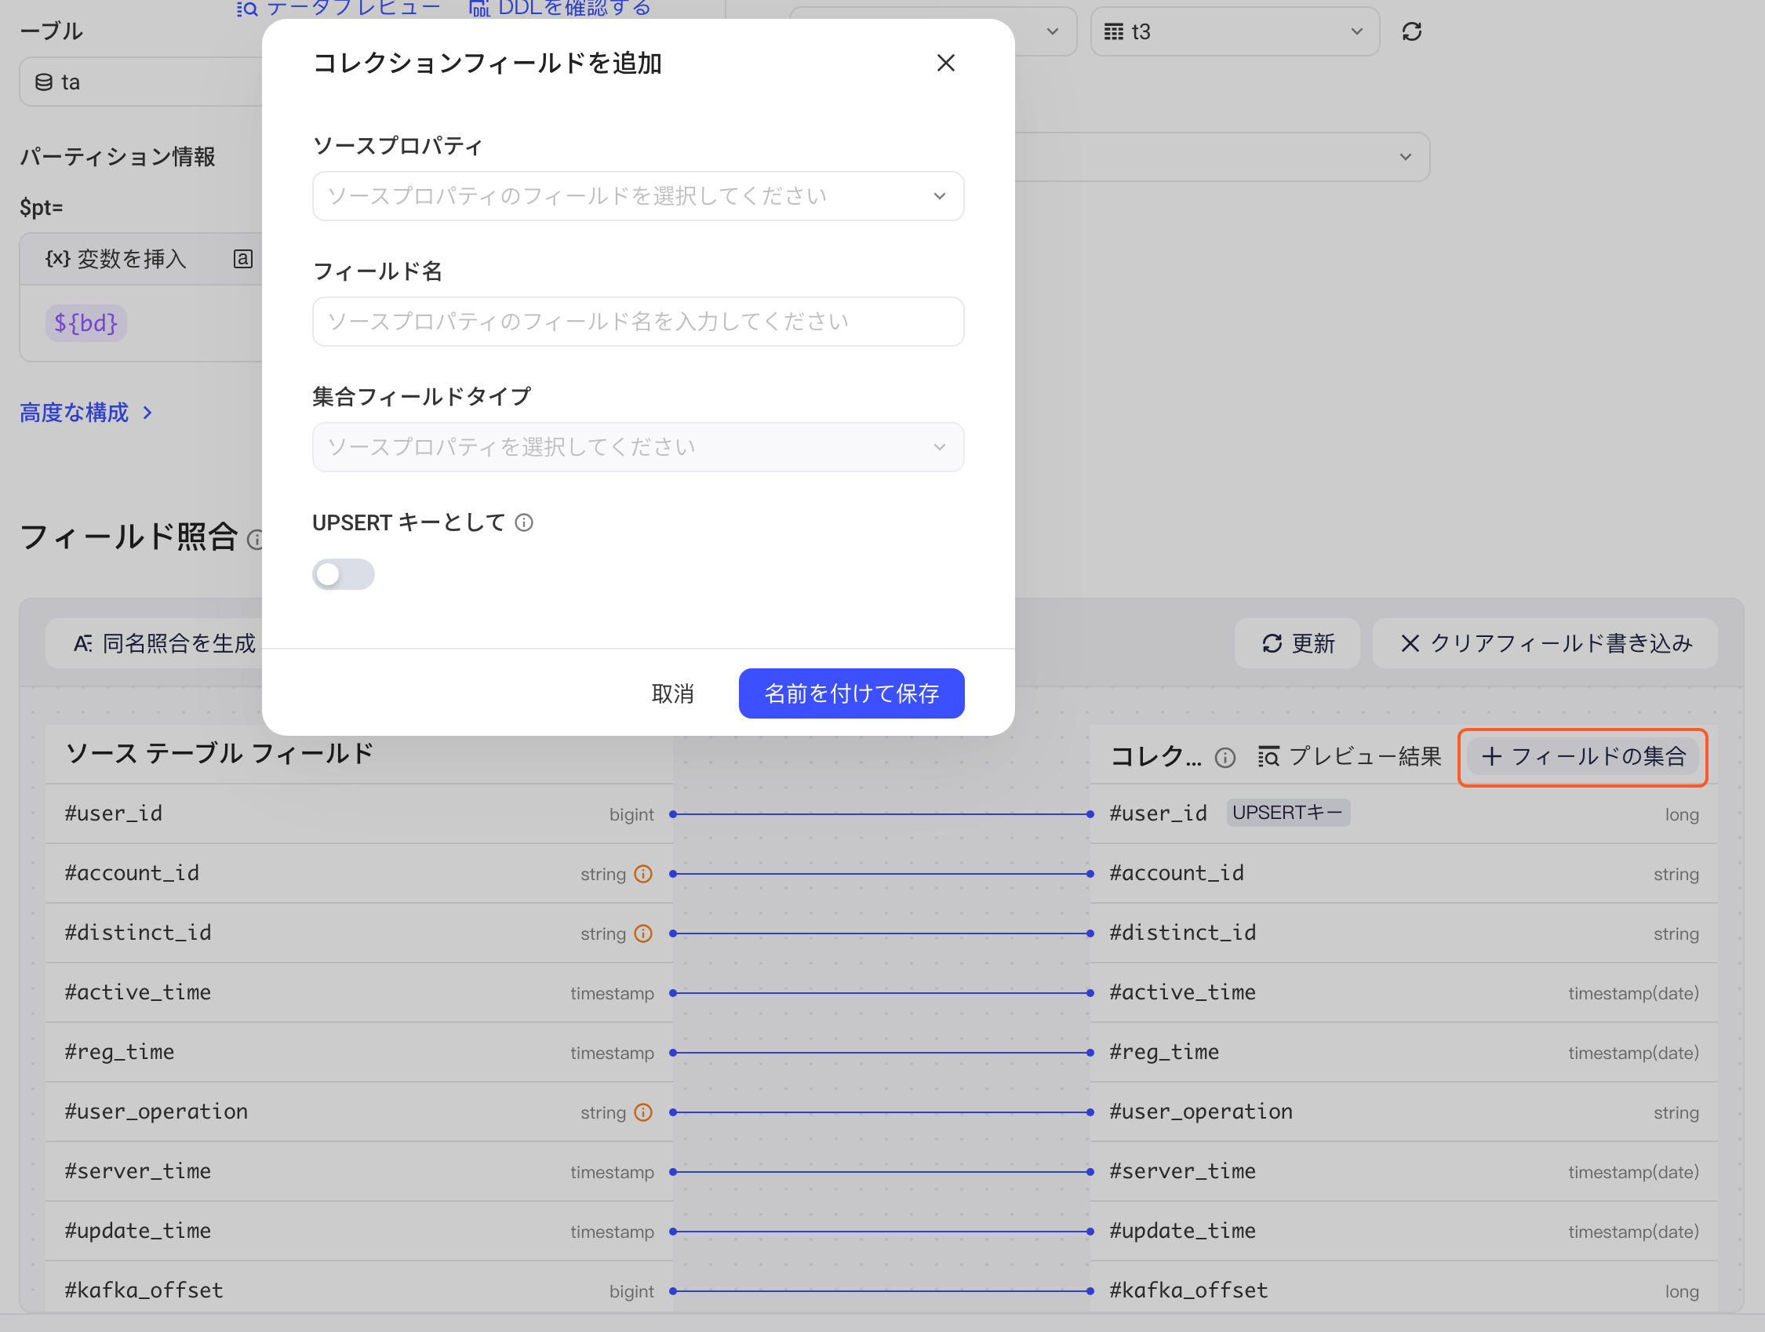This screenshot has width=1765, height=1332.
Task: Toggle the UPSERT key switch
Action: click(x=343, y=573)
